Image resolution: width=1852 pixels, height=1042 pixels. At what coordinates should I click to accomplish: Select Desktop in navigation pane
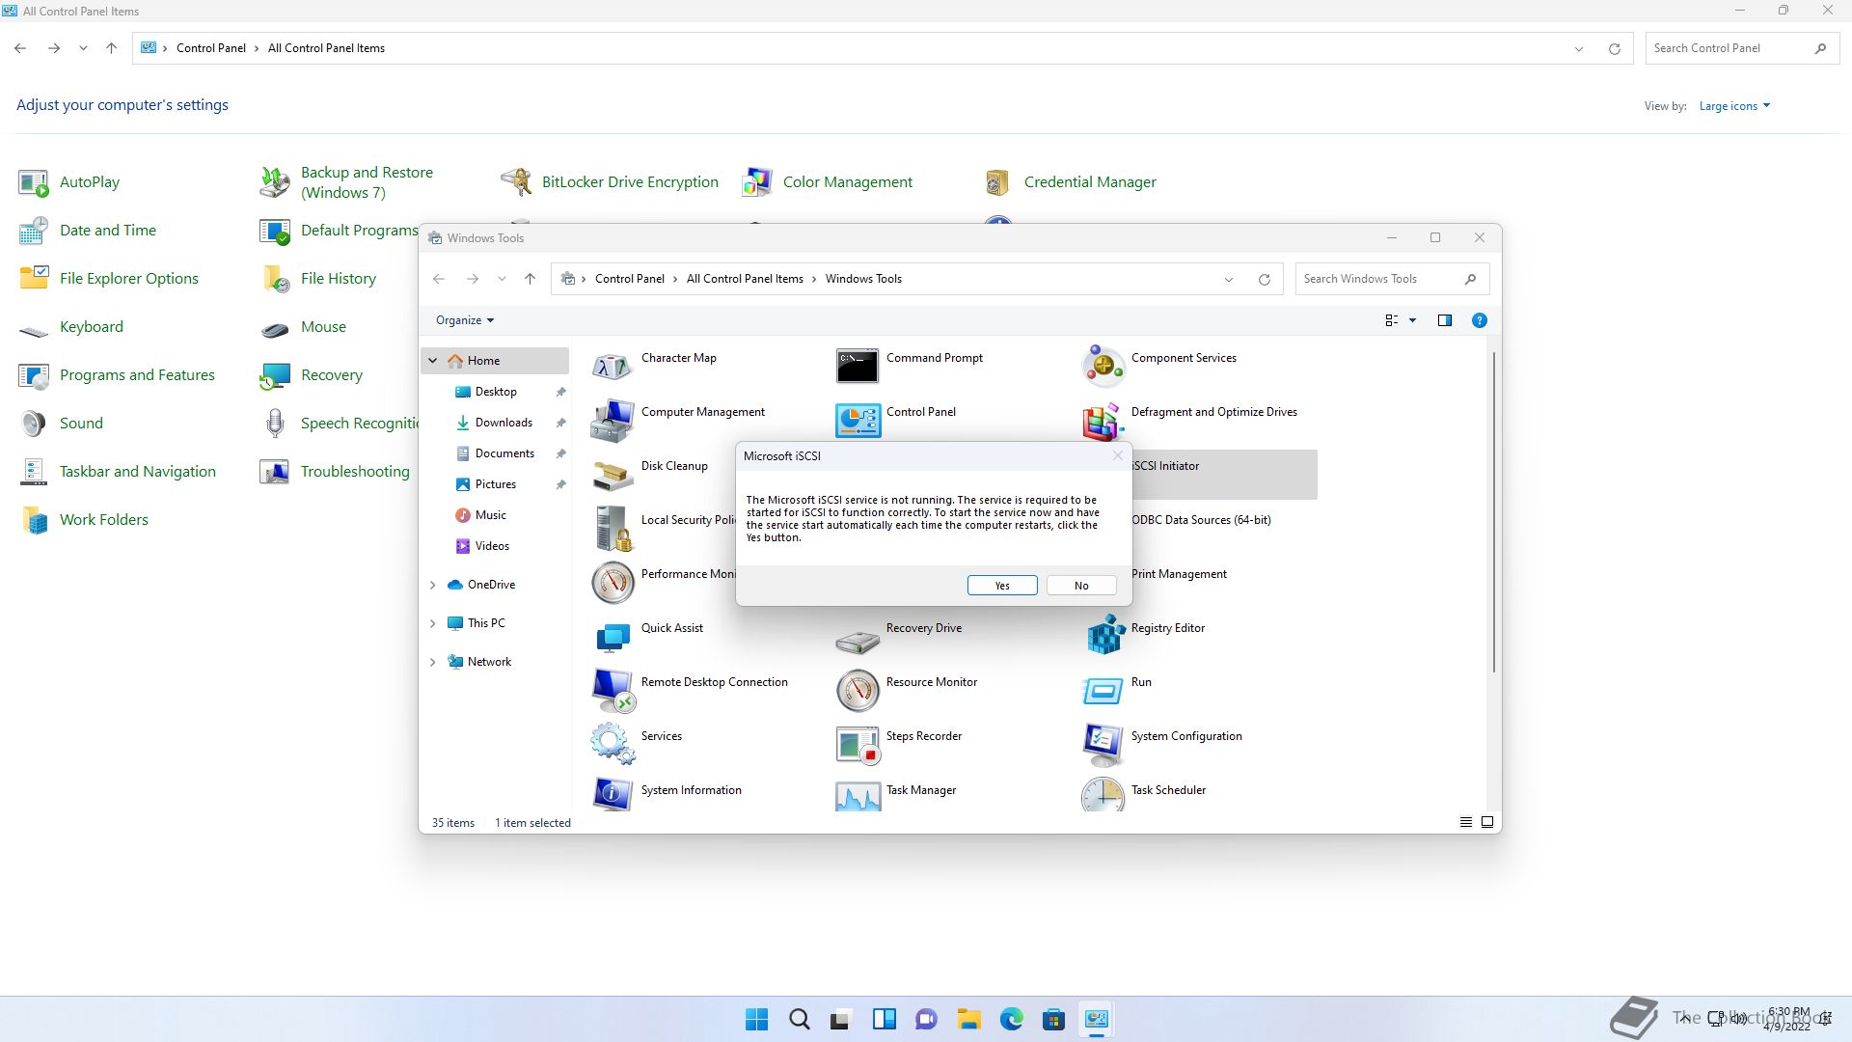pyautogui.click(x=496, y=392)
